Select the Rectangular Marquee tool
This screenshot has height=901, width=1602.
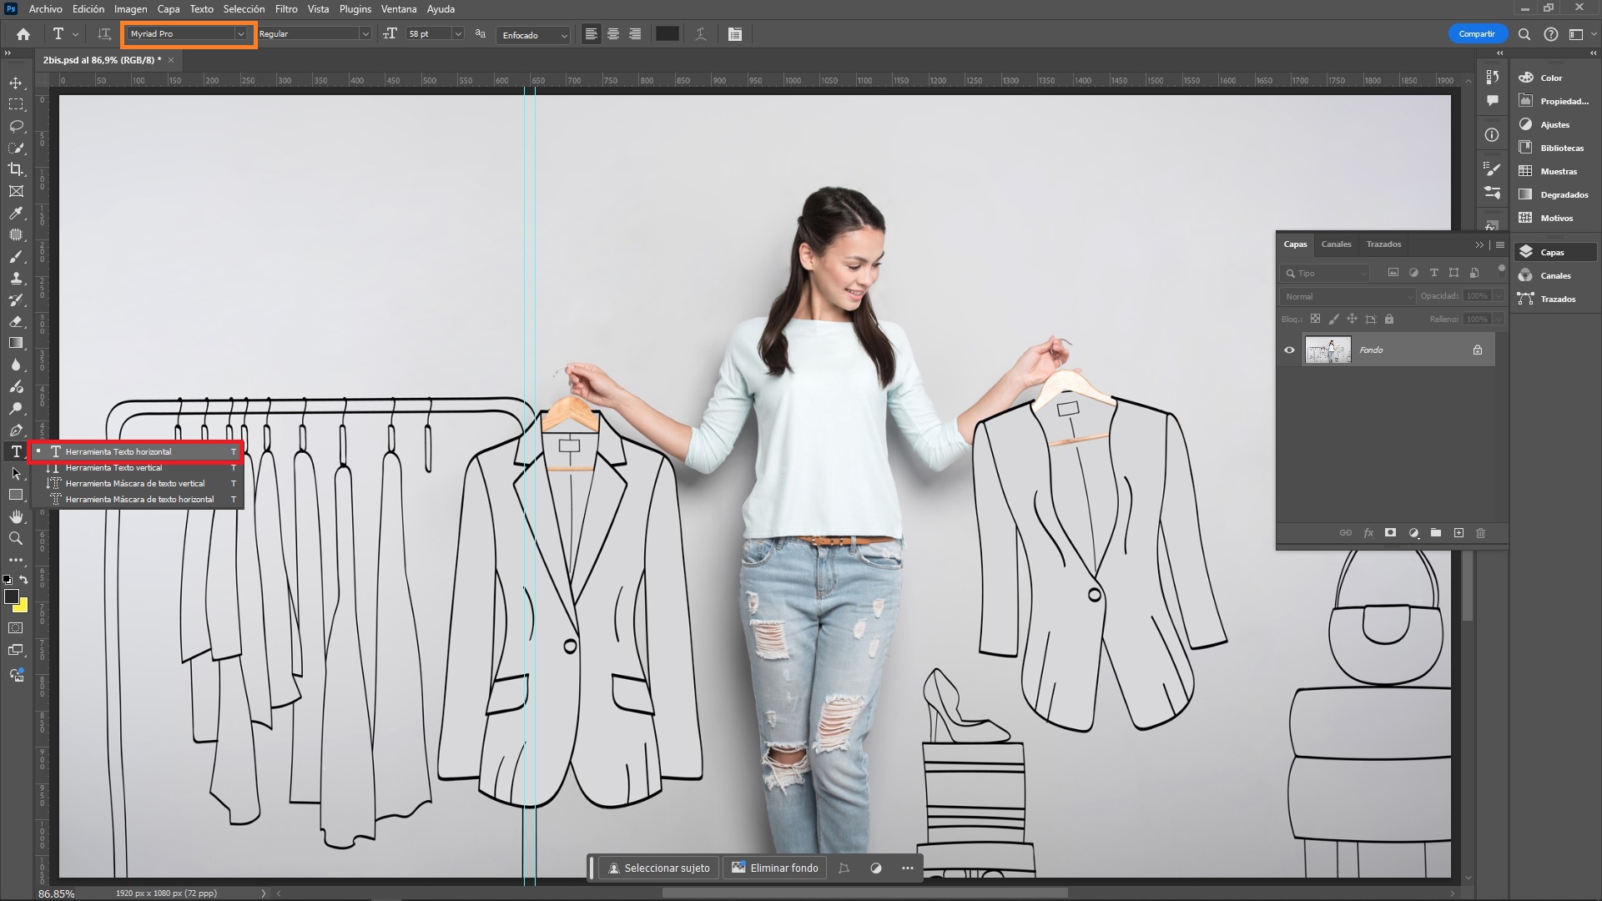point(16,104)
